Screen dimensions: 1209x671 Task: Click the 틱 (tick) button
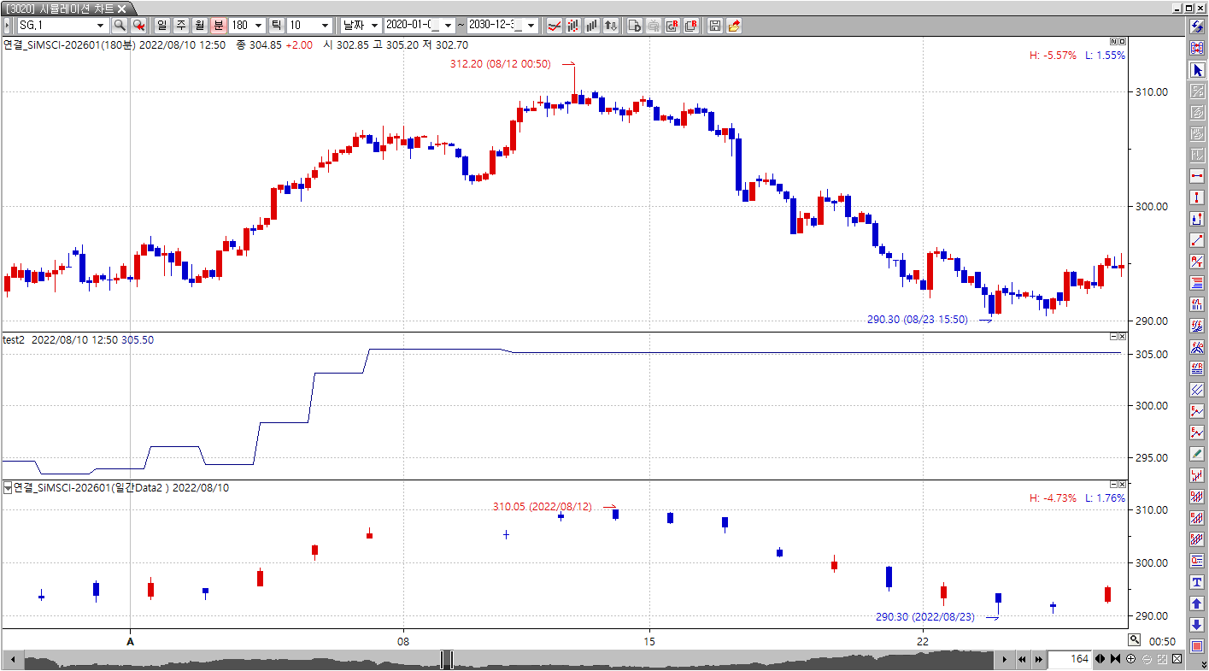[277, 26]
